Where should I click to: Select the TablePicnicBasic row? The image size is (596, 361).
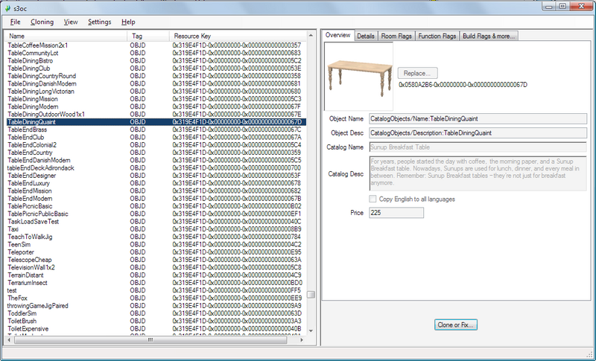coord(156,206)
